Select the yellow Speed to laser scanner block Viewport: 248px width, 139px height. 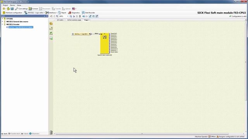105,43
